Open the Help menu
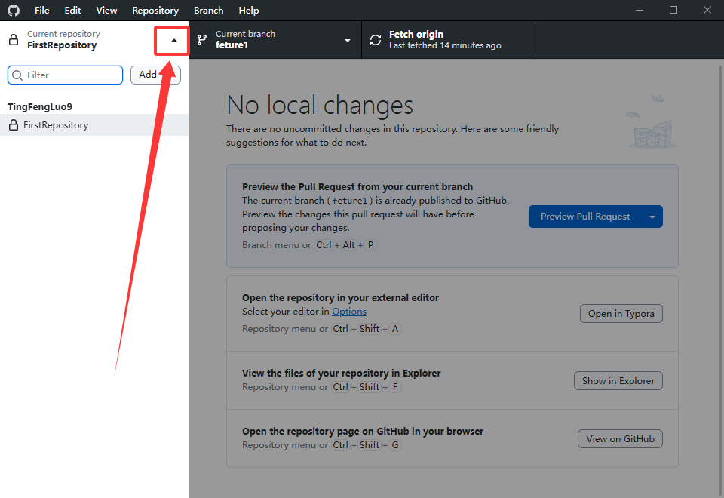Viewport: 724px width, 498px height. click(249, 11)
